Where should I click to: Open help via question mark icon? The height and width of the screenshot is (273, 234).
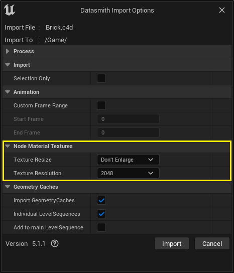point(55,243)
